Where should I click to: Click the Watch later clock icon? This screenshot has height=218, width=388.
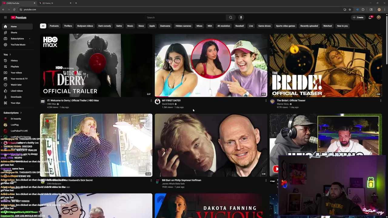pos(5,85)
